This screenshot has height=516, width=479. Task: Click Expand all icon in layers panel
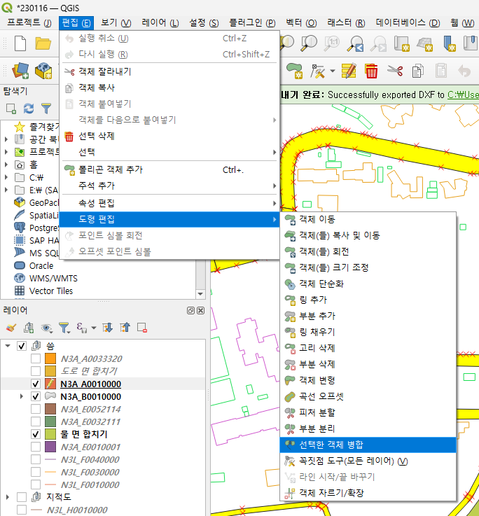[107, 328]
